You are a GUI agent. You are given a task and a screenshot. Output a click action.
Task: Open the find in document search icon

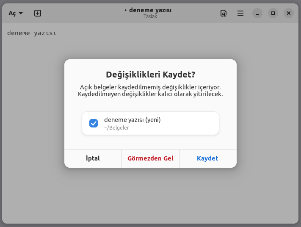[224, 13]
